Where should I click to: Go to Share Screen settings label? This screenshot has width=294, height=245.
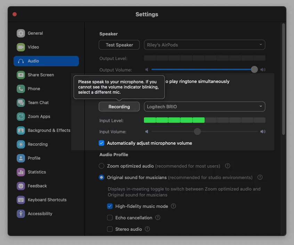(x=41, y=75)
